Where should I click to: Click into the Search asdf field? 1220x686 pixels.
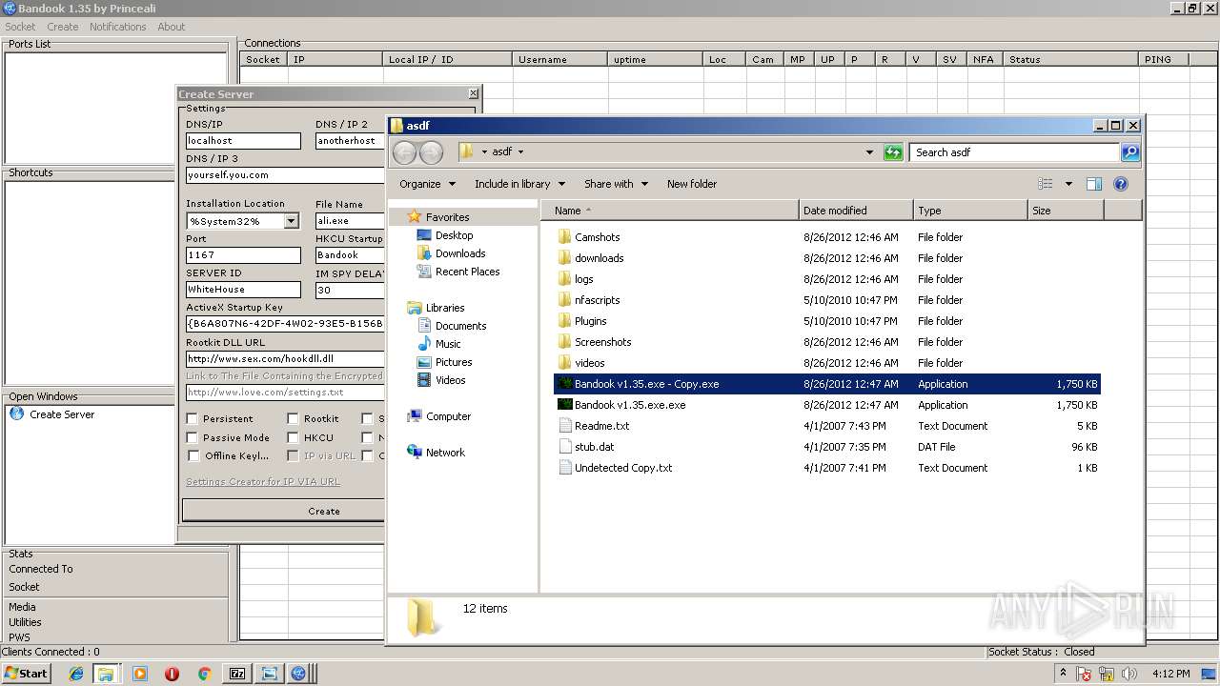(1015, 152)
